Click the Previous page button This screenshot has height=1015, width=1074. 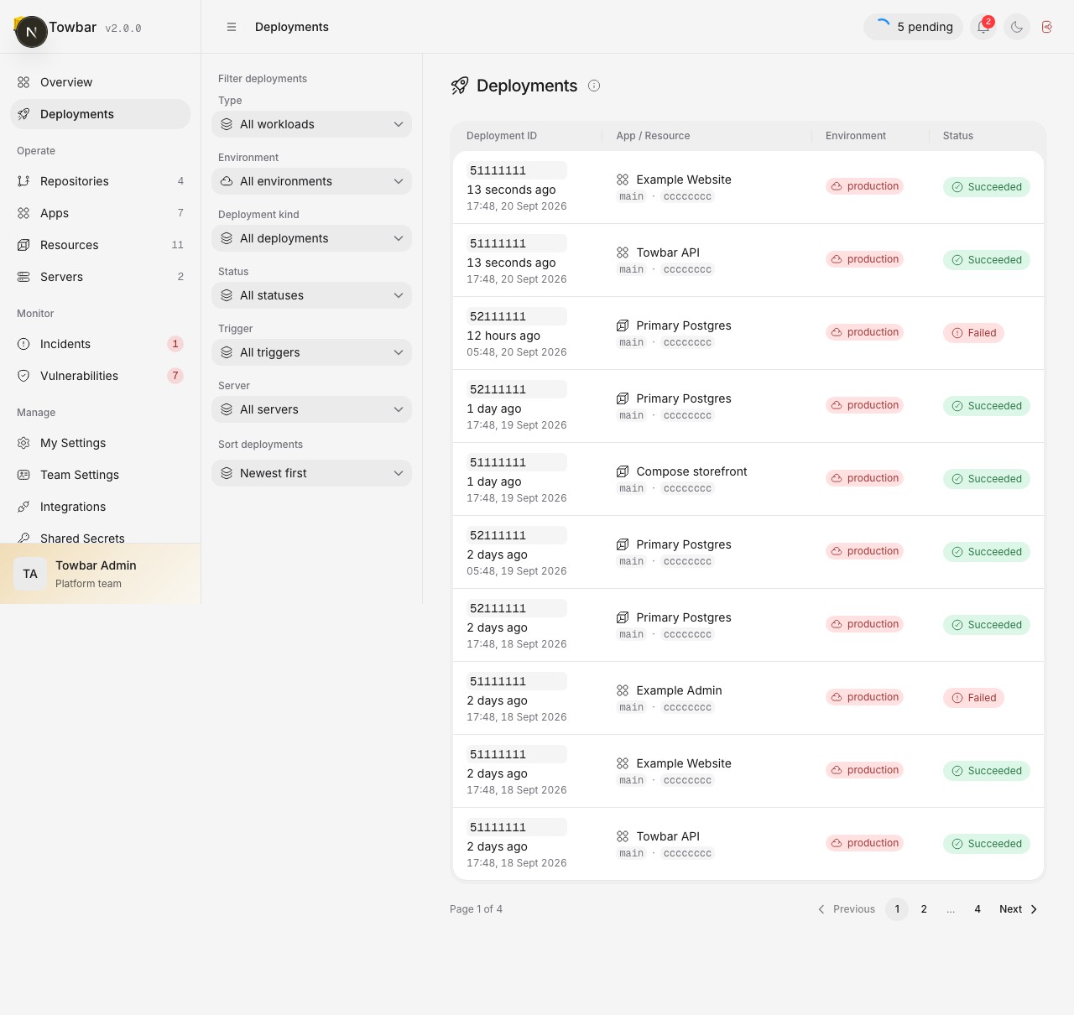(x=846, y=909)
